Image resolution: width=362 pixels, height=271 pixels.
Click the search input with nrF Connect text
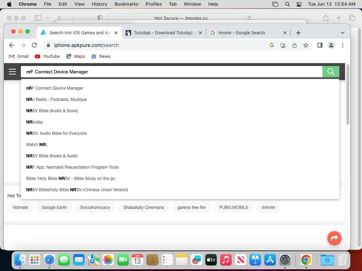click(171, 72)
